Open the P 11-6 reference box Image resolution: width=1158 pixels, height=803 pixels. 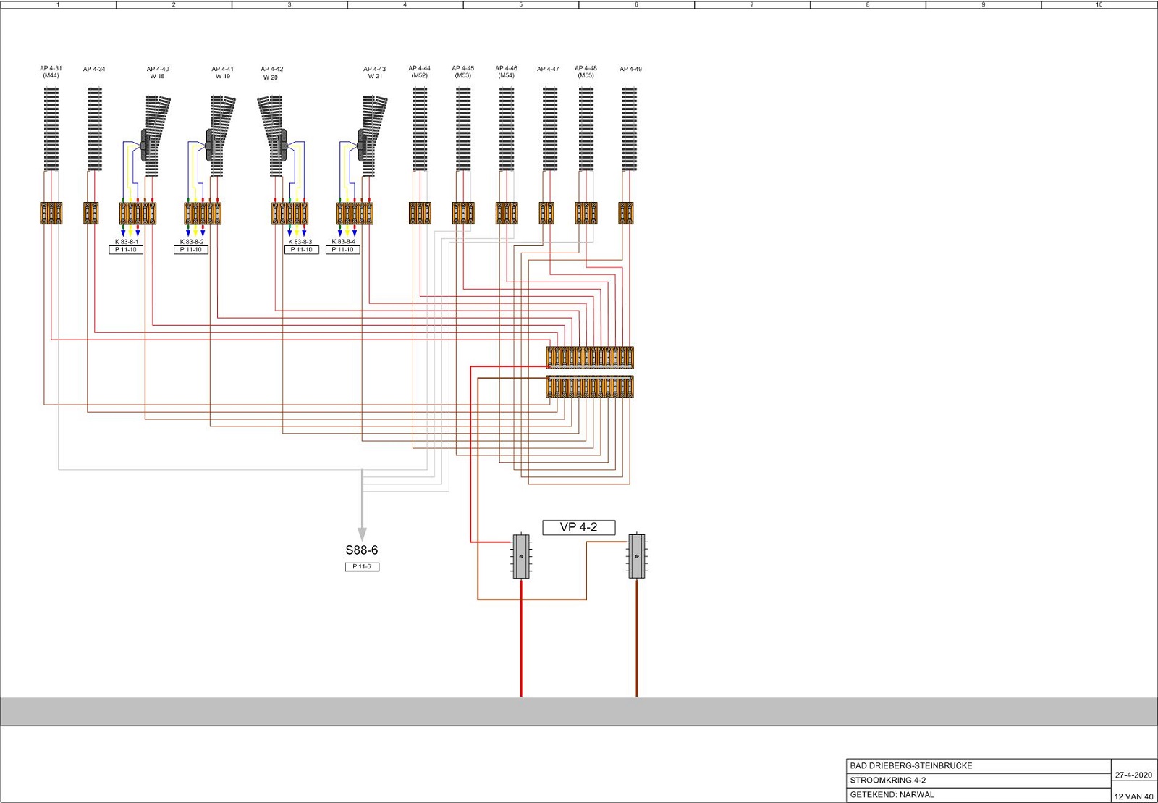362,567
